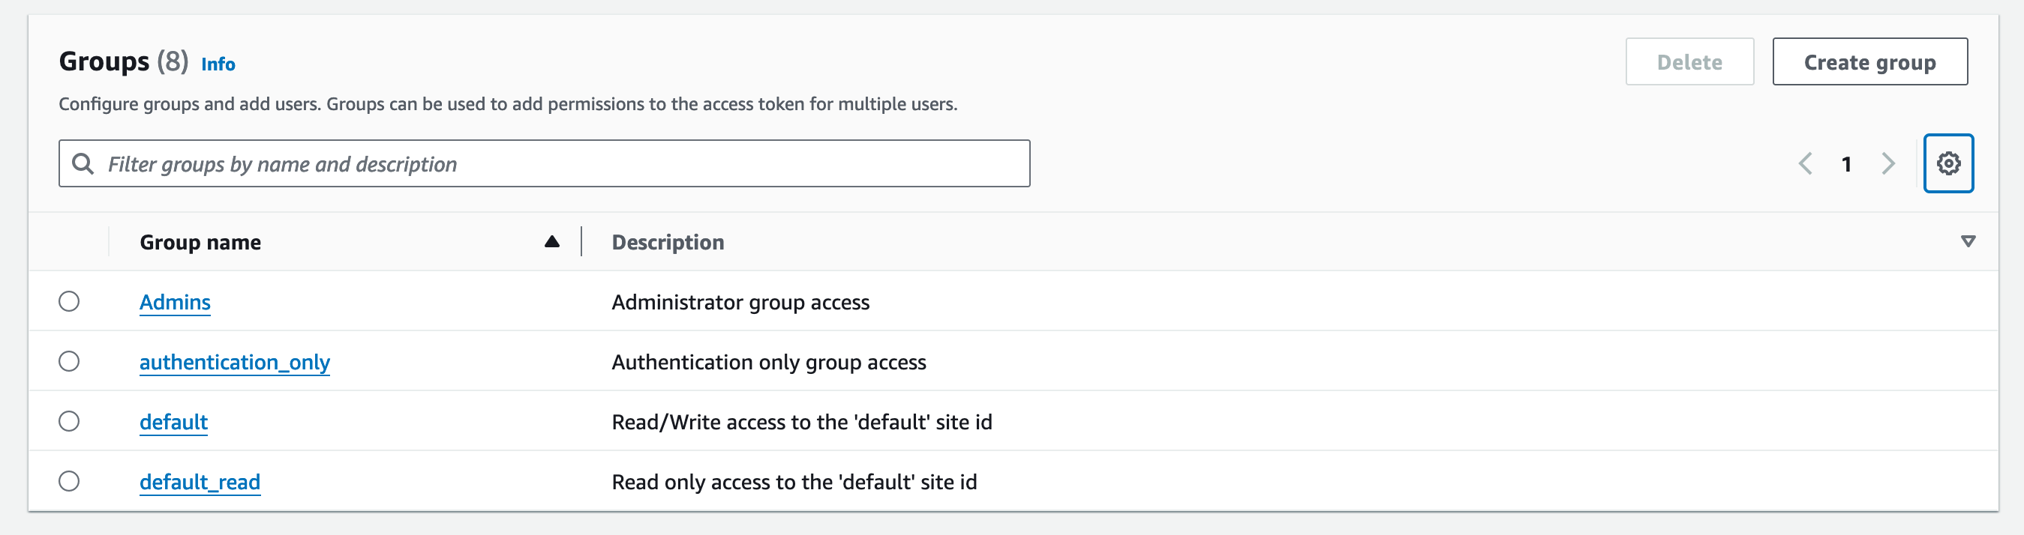2024x535 pixels.
Task: Go to the next page of groups
Action: point(1888,163)
